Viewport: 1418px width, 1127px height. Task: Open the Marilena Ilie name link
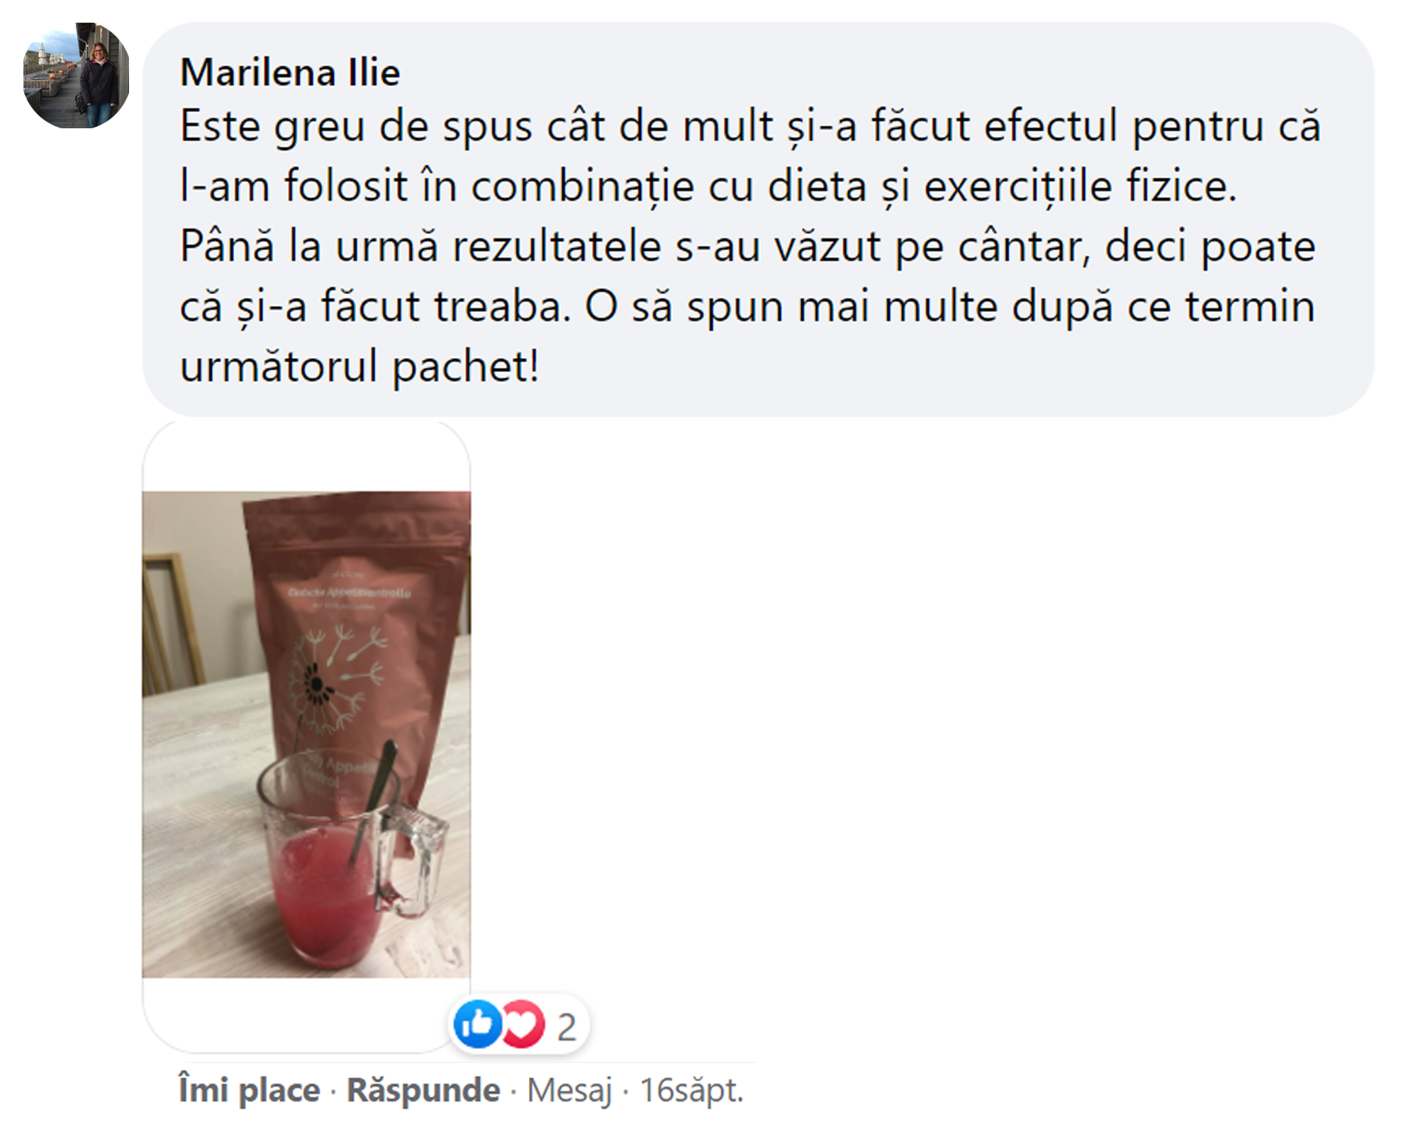pyautogui.click(x=290, y=72)
